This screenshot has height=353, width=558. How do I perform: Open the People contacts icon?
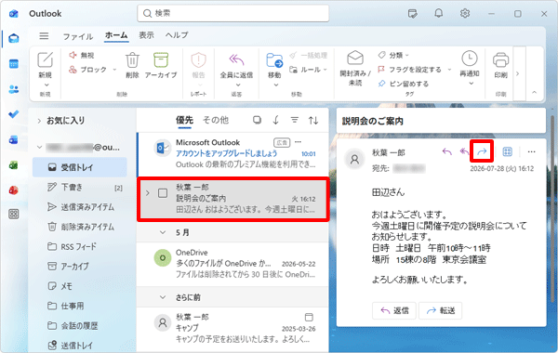(x=14, y=89)
